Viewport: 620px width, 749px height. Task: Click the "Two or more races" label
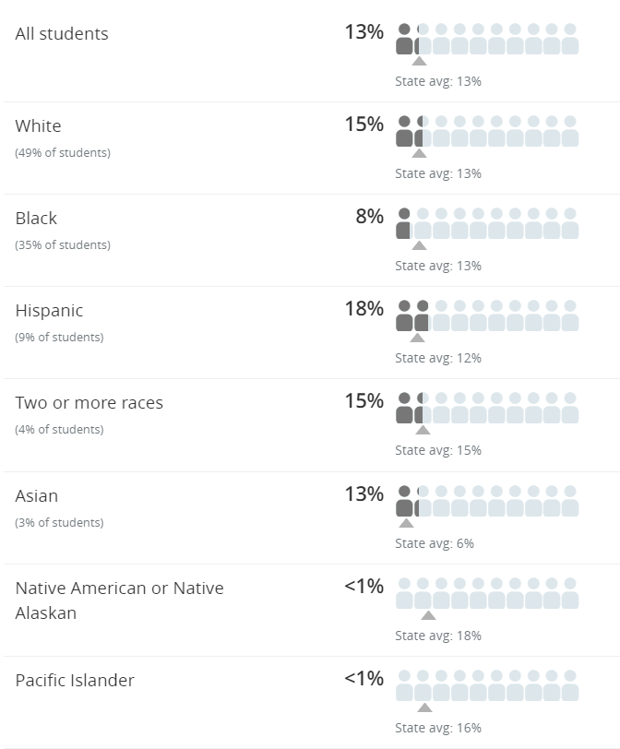coord(89,403)
